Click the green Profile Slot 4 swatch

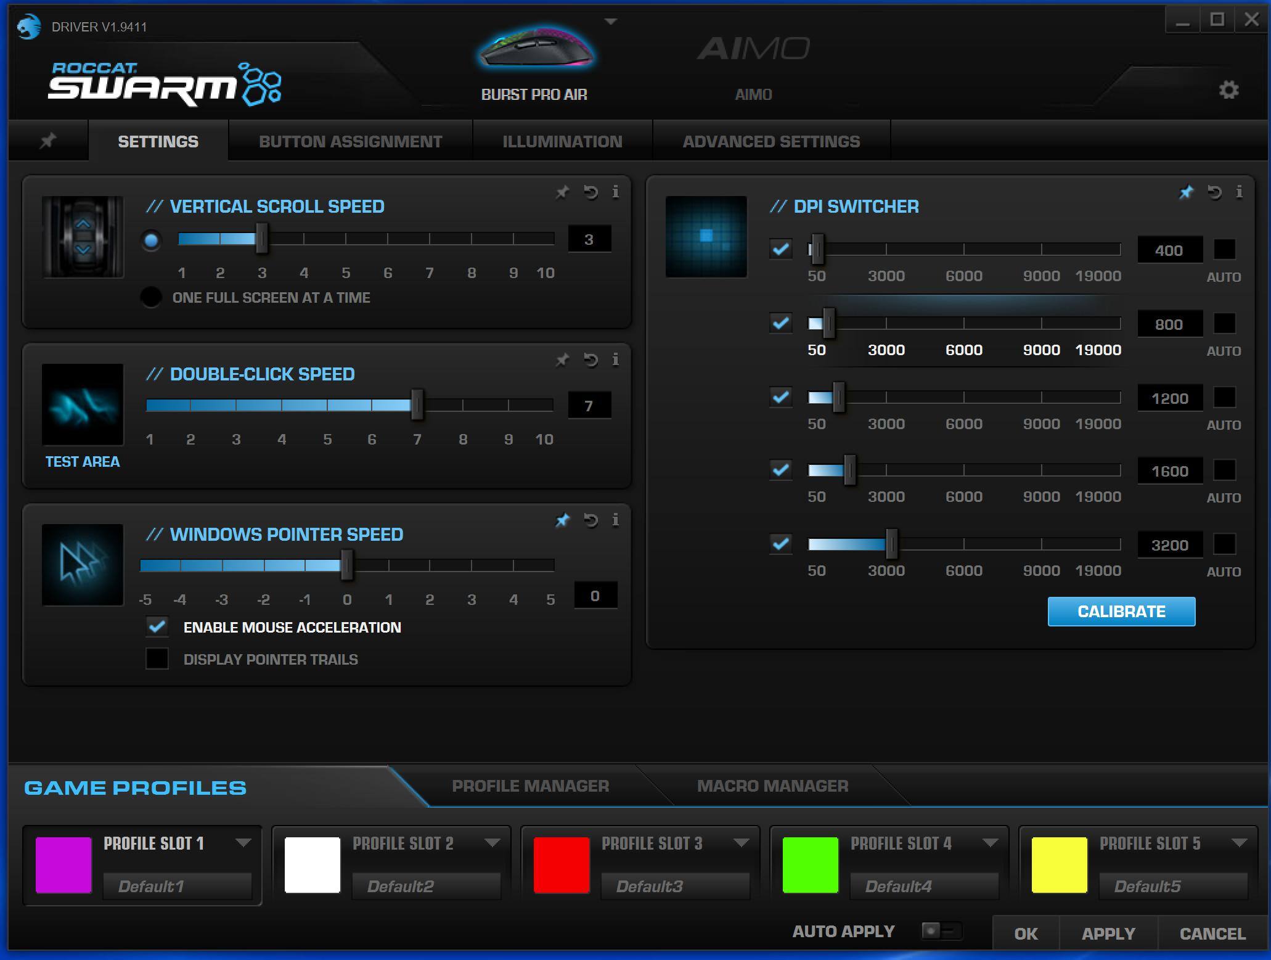pos(810,864)
